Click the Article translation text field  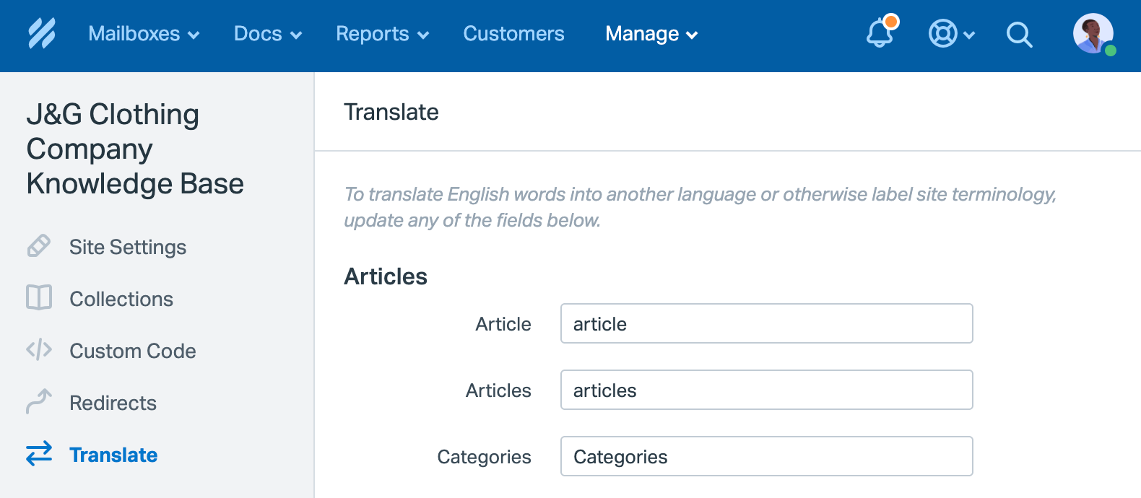click(766, 323)
